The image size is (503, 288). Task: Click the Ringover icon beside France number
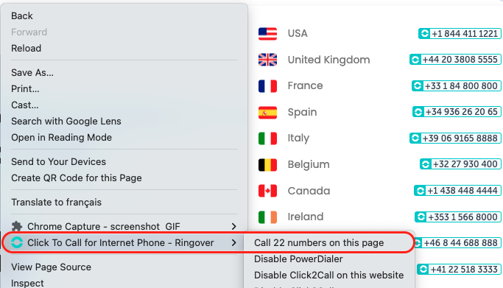click(x=418, y=86)
